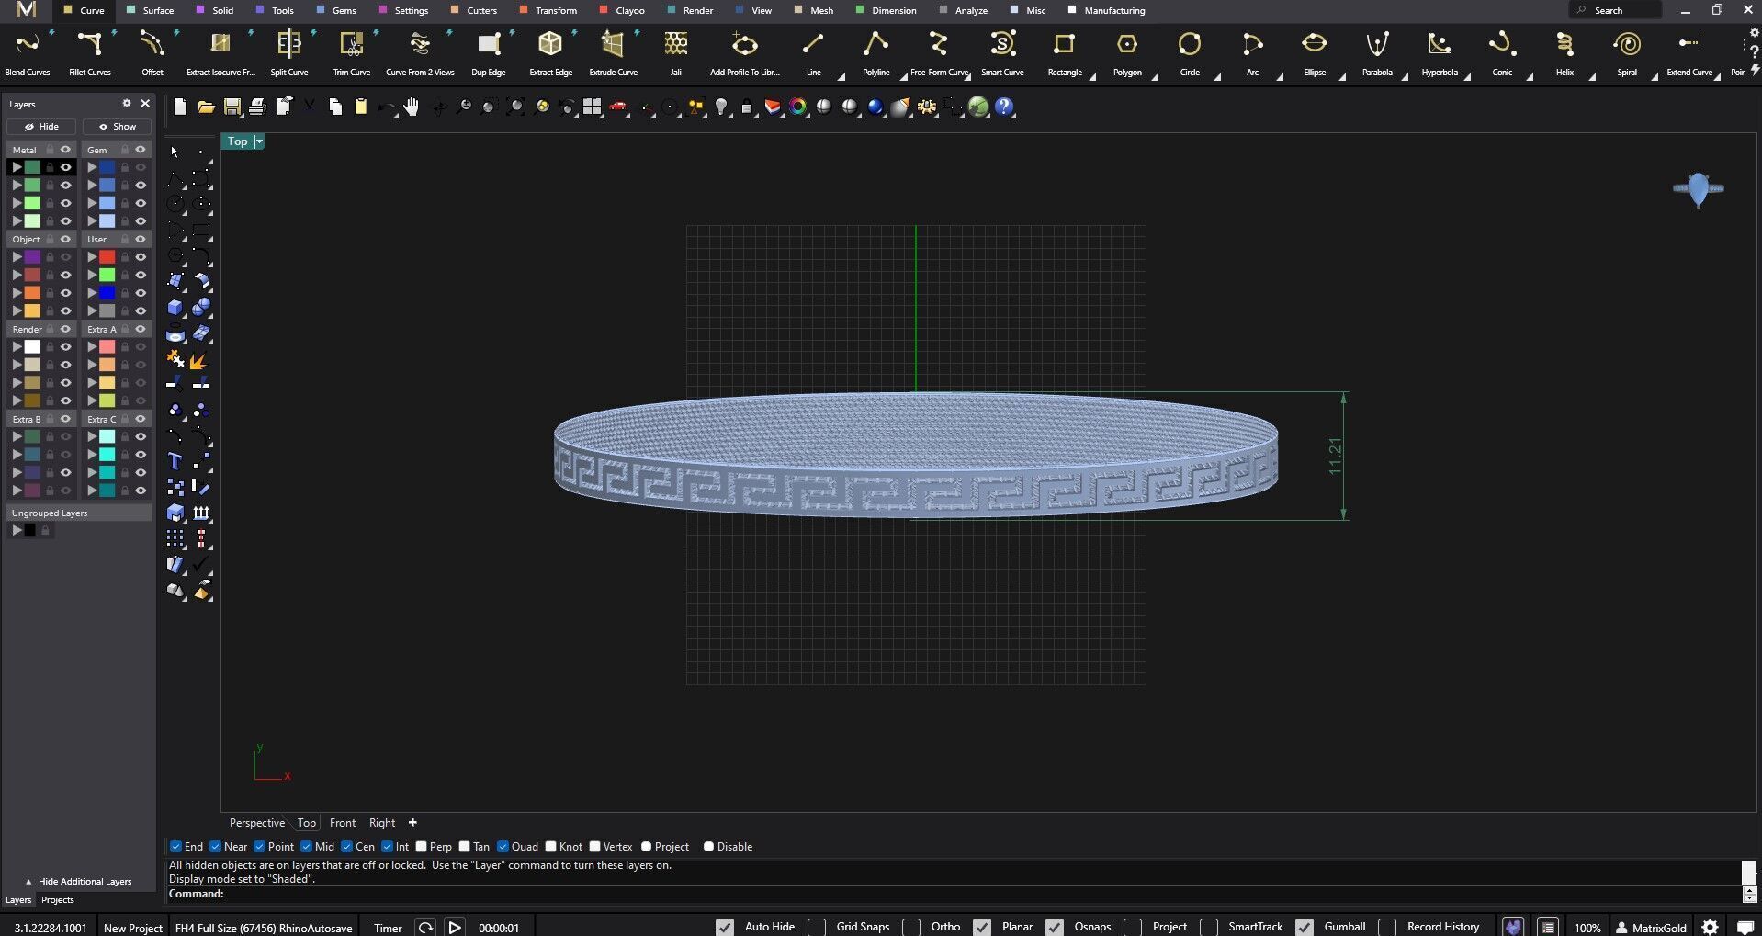This screenshot has width=1762, height=936.
Task: Click the Show layers button
Action: 117,127
